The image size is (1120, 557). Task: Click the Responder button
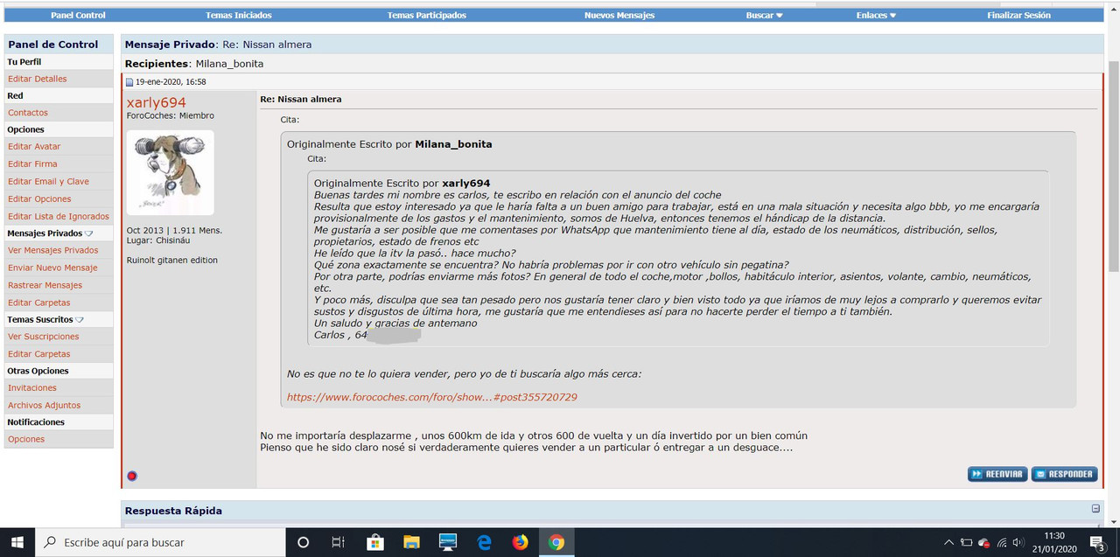[x=1064, y=474]
